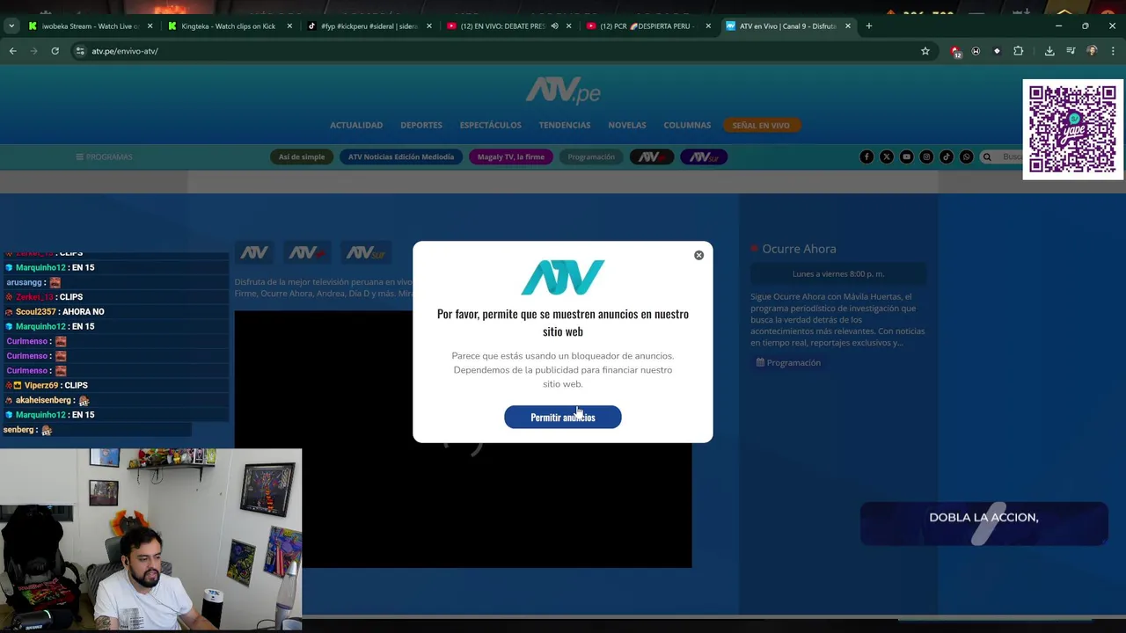The width and height of the screenshot is (1126, 633).
Task: Click the Ocurre Ahora heading
Action: (x=799, y=249)
